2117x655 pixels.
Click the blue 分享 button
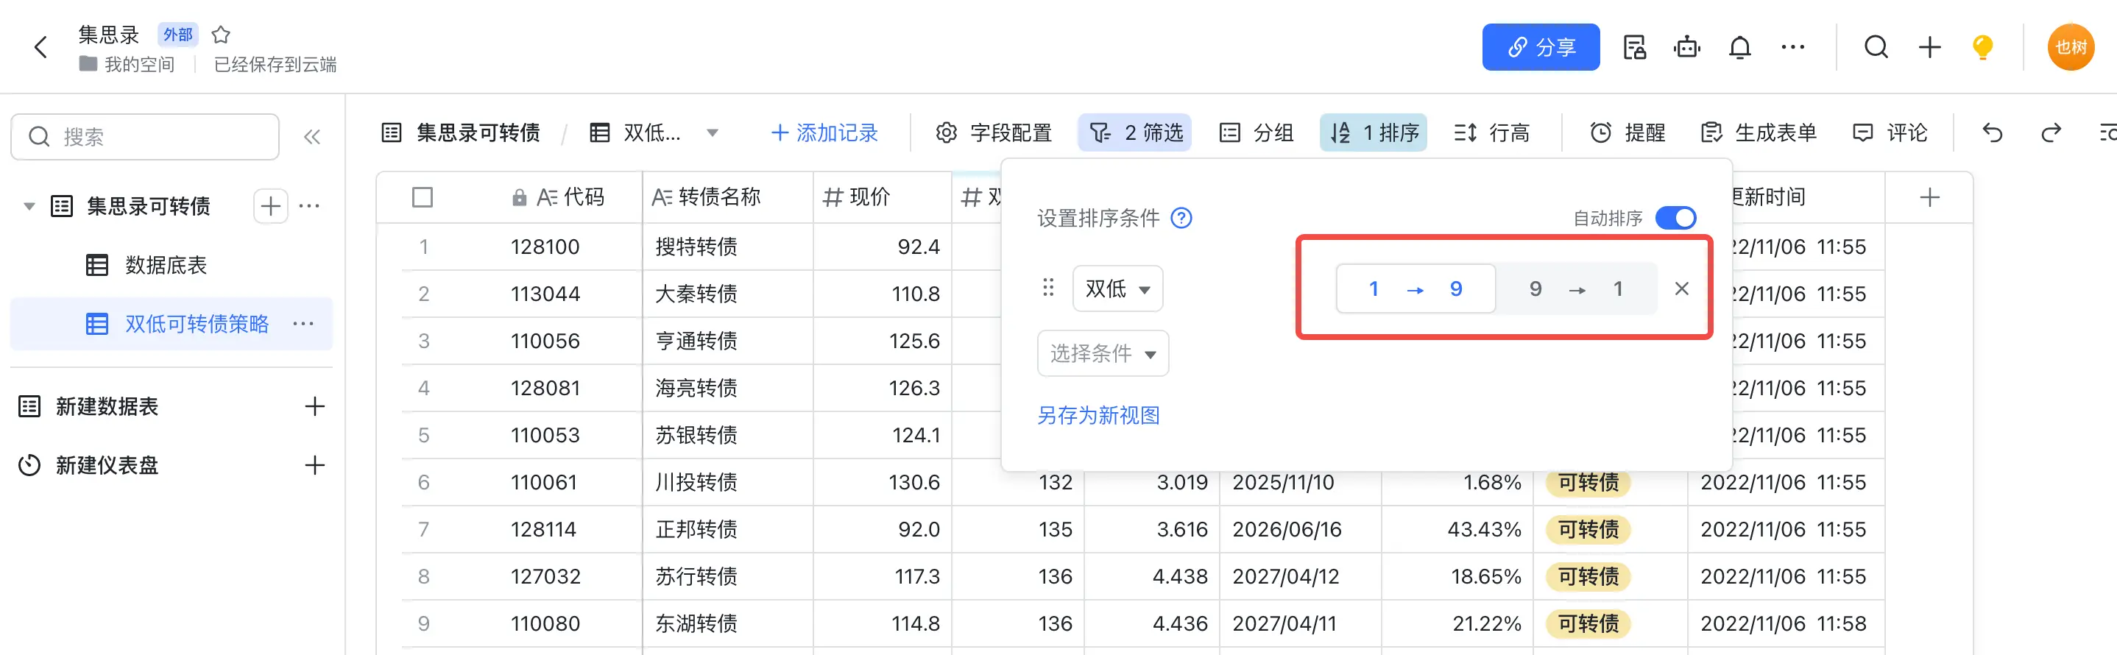pyautogui.click(x=1540, y=48)
